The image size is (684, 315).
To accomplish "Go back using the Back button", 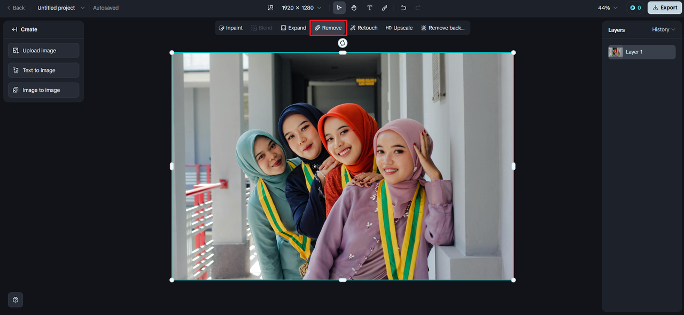I will tap(15, 8).
